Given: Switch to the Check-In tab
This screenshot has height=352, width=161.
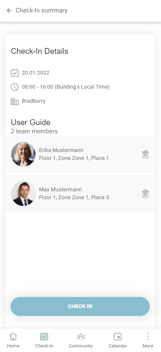Looking at the screenshot, I should [x=44, y=340].
